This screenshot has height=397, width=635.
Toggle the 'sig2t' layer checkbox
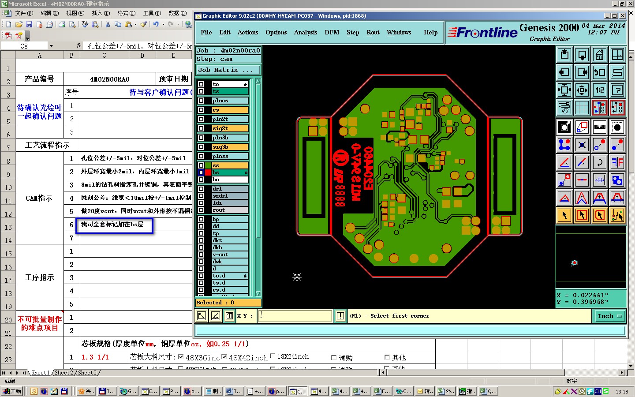[201, 128]
